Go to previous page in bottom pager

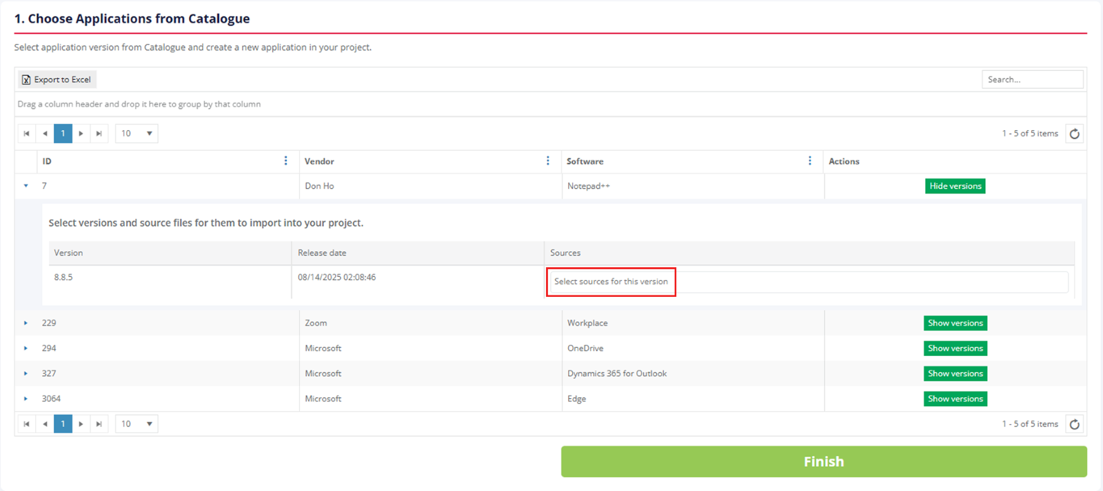(45, 424)
